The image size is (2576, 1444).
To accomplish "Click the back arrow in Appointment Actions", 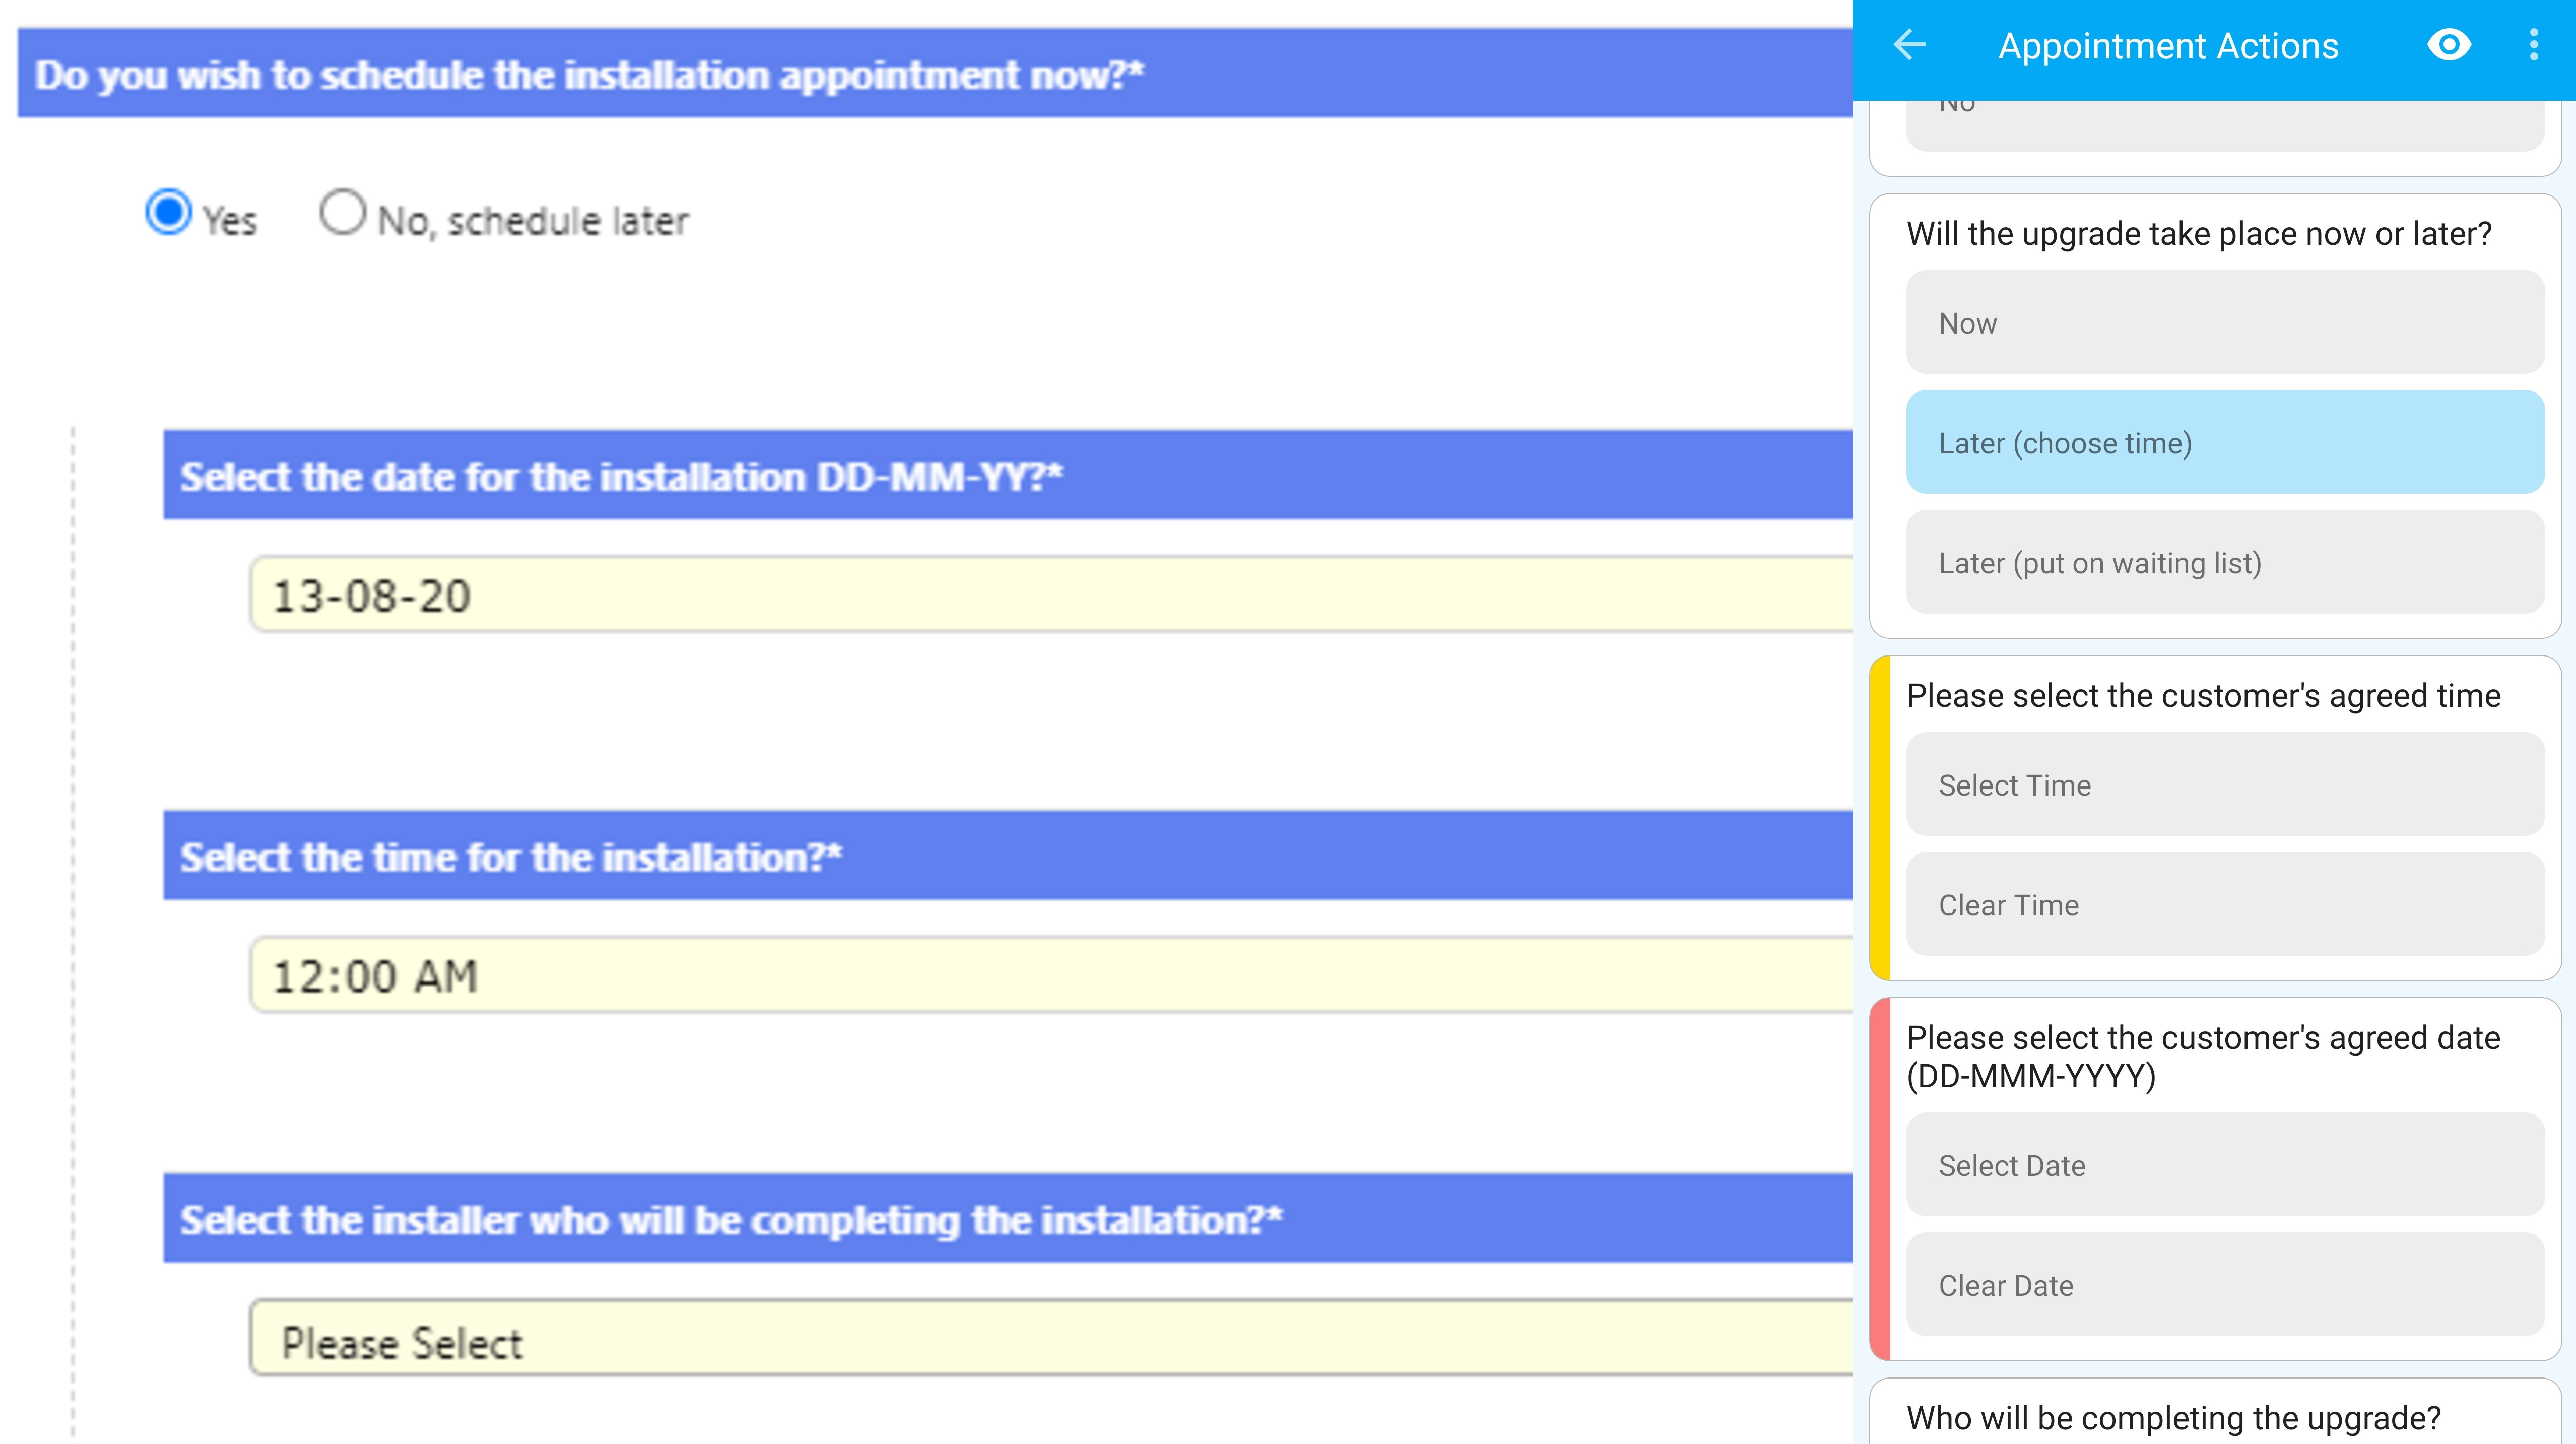I will [x=1909, y=45].
